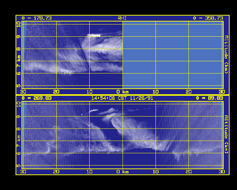Click the 'θ = 269.83' azimuth label
This screenshot has height=190, width=237.
click(x=37, y=98)
